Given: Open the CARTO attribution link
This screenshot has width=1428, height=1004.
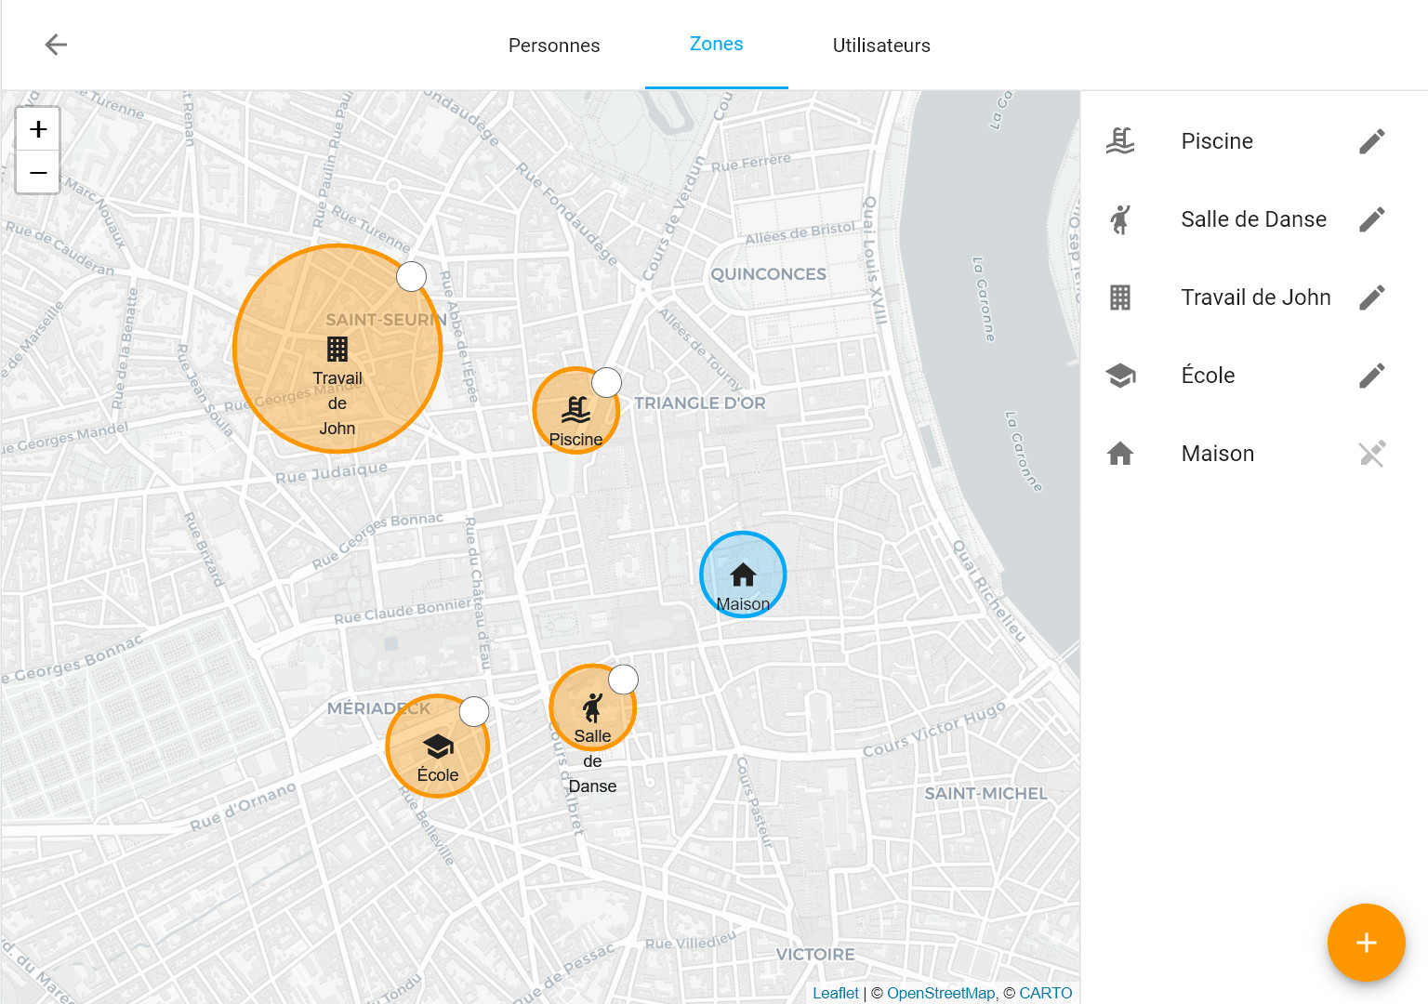Looking at the screenshot, I should (1046, 993).
